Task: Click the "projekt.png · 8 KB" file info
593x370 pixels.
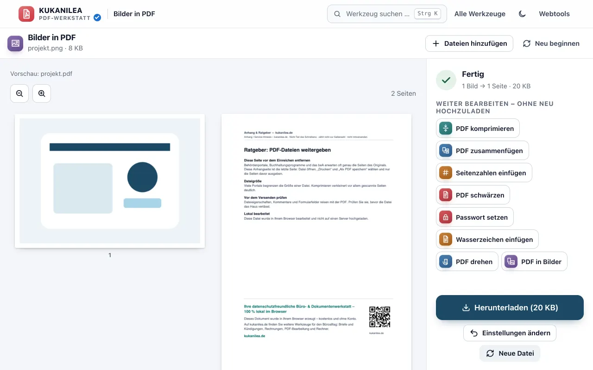Action: point(55,48)
